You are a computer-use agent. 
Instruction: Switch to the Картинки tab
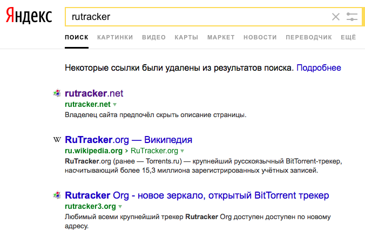coord(115,37)
